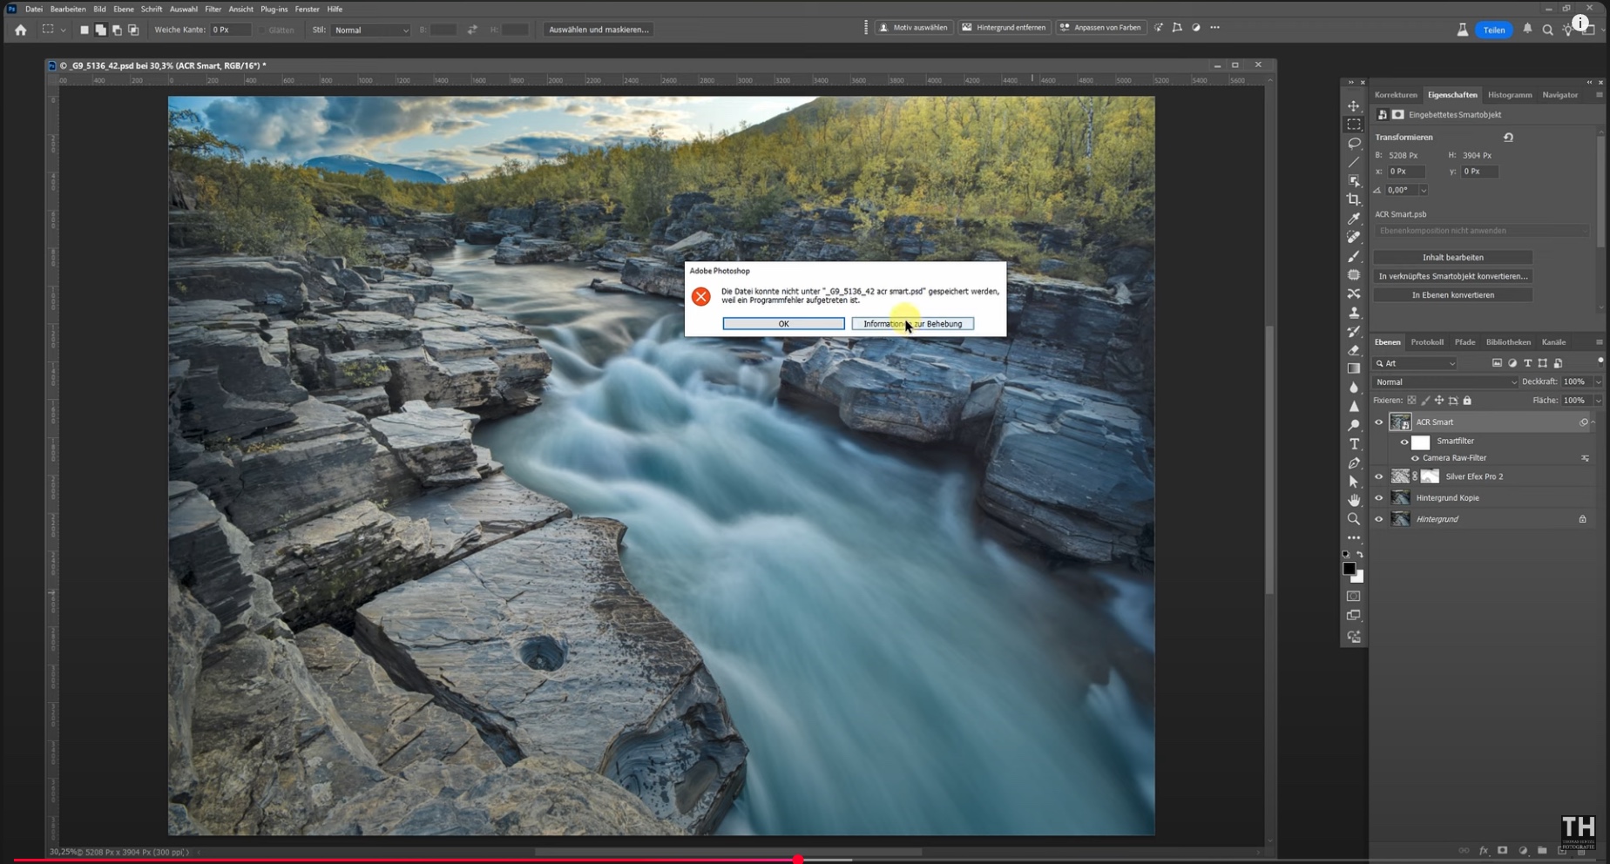Select the Path Selection tool
Image resolution: width=1610 pixels, height=864 pixels.
[1354, 482]
